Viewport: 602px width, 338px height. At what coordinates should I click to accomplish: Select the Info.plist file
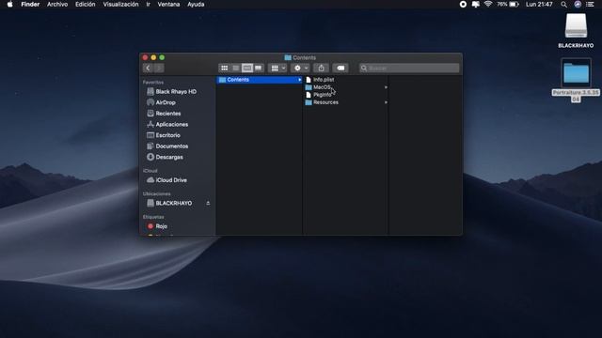pos(324,80)
